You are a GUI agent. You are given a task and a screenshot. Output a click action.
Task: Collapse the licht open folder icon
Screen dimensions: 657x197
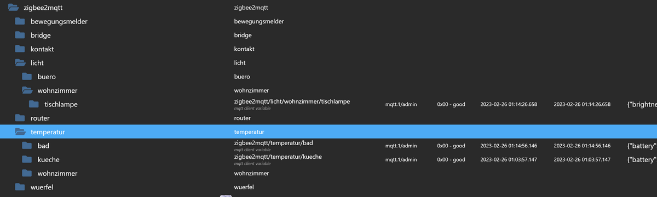(21, 63)
